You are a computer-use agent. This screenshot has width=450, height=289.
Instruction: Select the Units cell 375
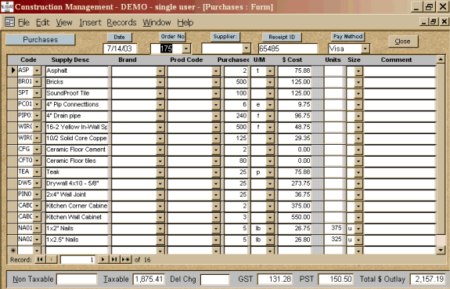pos(333,229)
